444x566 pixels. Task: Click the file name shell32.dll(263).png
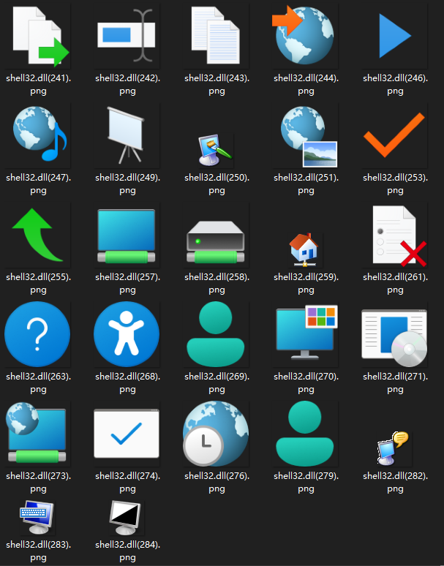click(x=38, y=383)
